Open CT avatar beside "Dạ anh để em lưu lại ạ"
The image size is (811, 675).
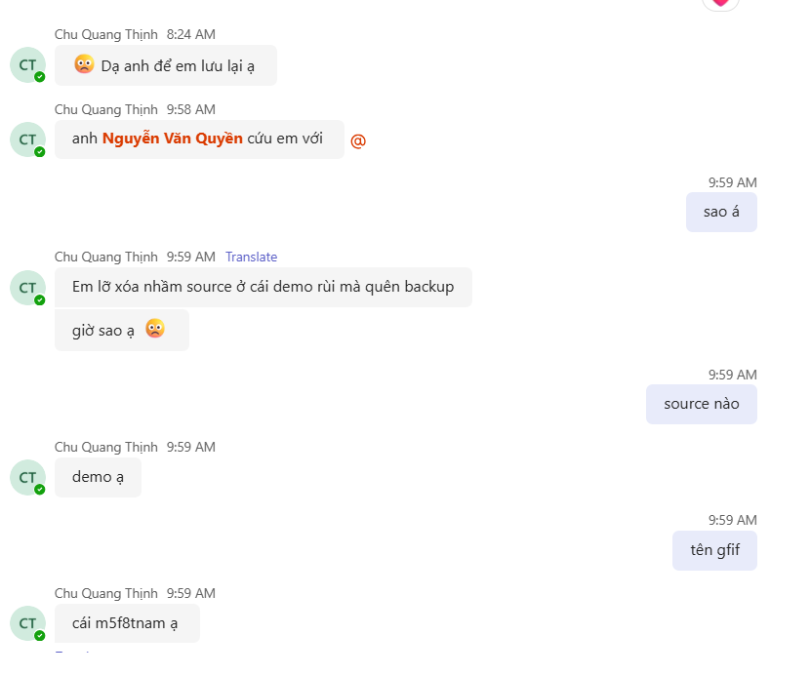(27, 65)
